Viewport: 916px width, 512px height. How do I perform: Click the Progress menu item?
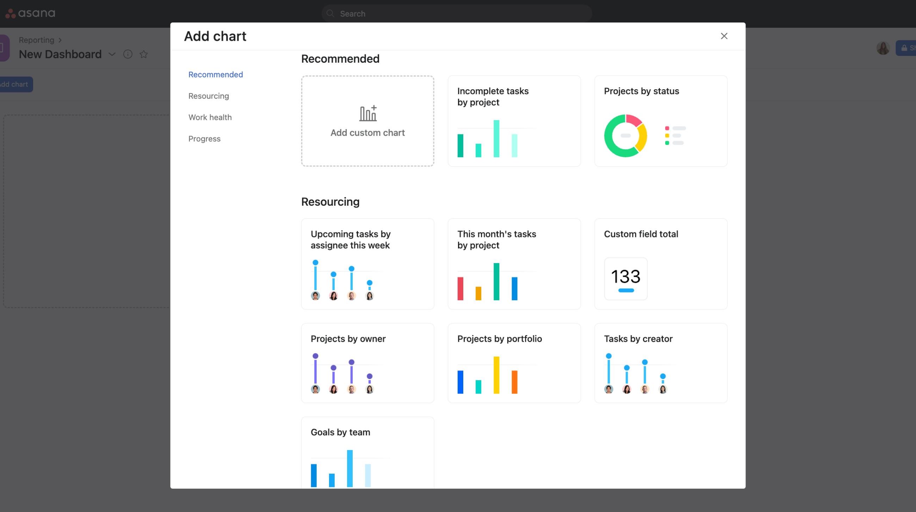[x=204, y=138]
